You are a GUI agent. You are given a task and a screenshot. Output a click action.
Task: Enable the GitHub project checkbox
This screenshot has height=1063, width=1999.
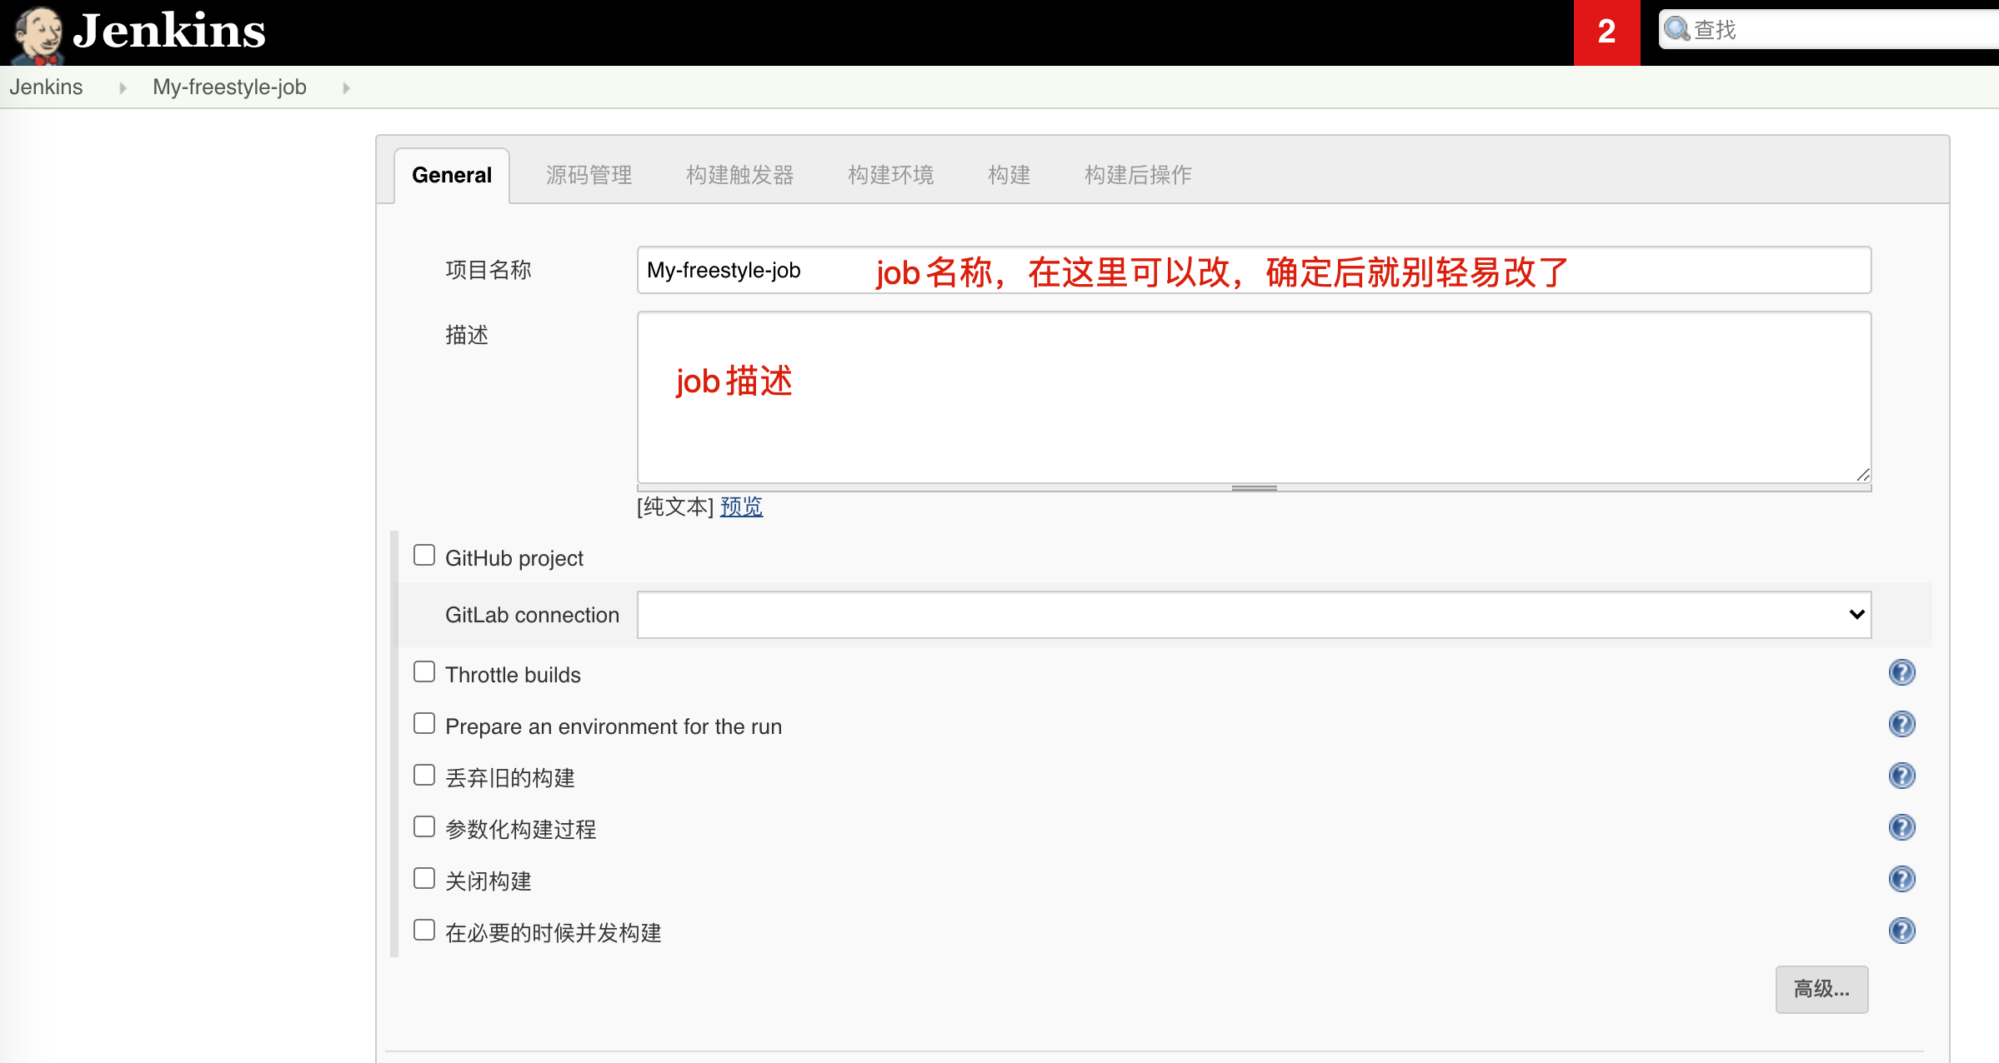(x=424, y=555)
